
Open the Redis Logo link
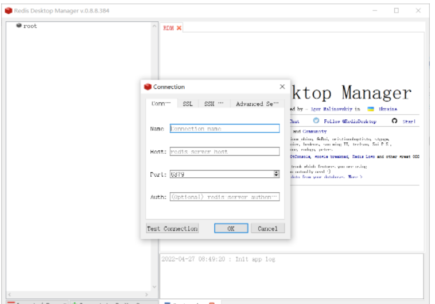coord(363,157)
